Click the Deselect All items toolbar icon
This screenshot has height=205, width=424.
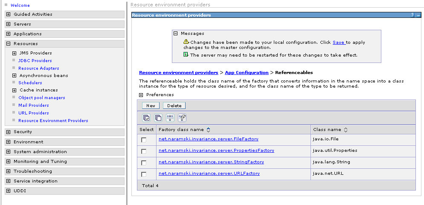point(158,118)
